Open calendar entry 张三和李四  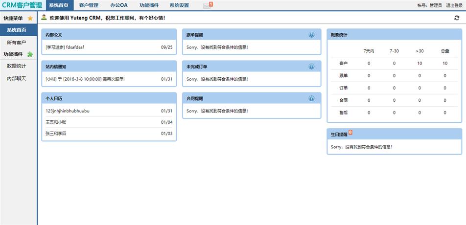tap(56, 133)
